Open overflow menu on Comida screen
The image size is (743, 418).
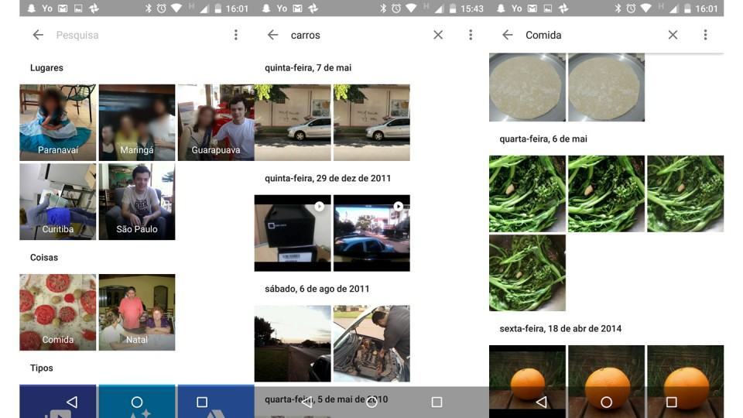coord(705,35)
